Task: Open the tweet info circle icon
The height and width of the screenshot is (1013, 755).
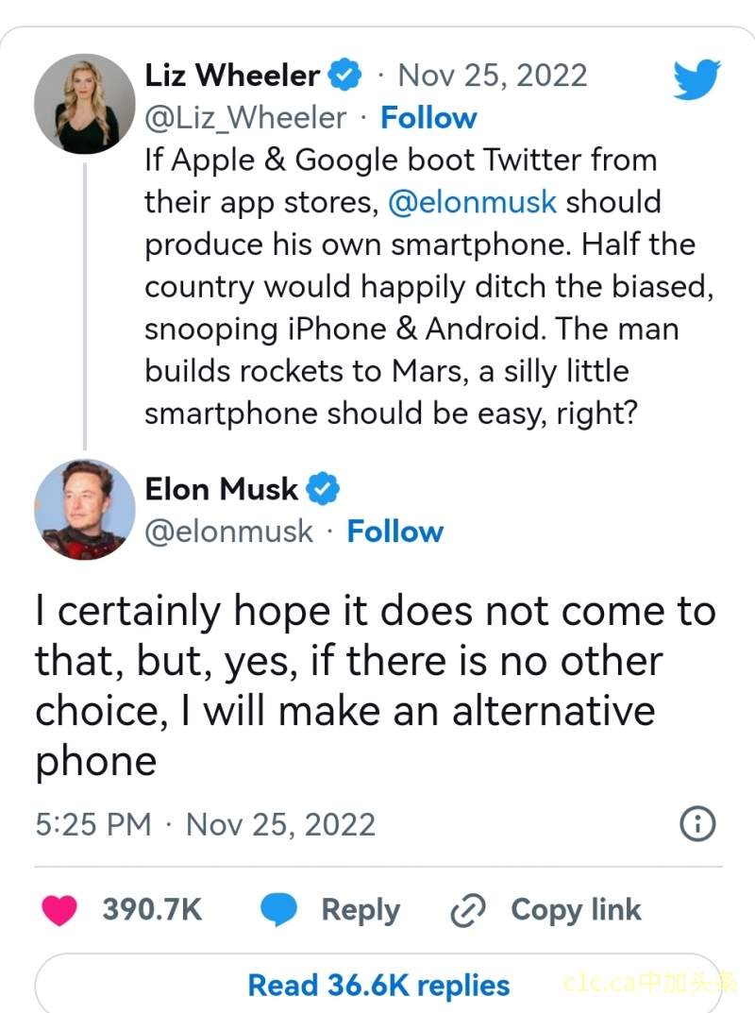Action: click(x=696, y=824)
